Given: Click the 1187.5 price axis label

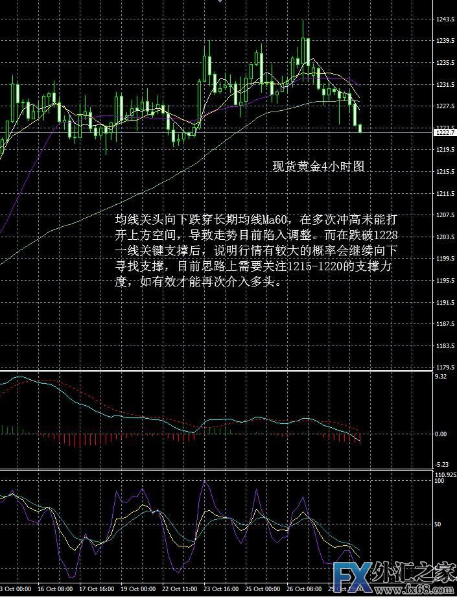Looking at the screenshot, I should (x=445, y=324).
